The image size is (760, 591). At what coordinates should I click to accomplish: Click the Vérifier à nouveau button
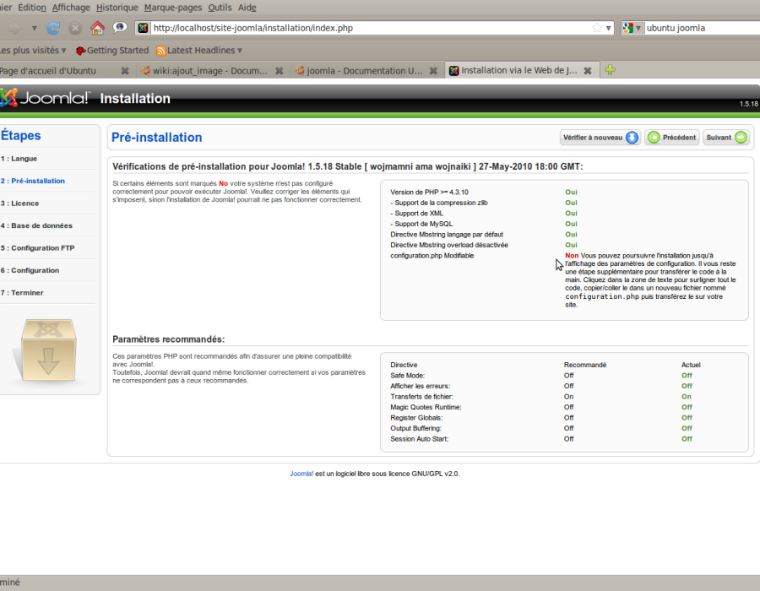point(600,138)
